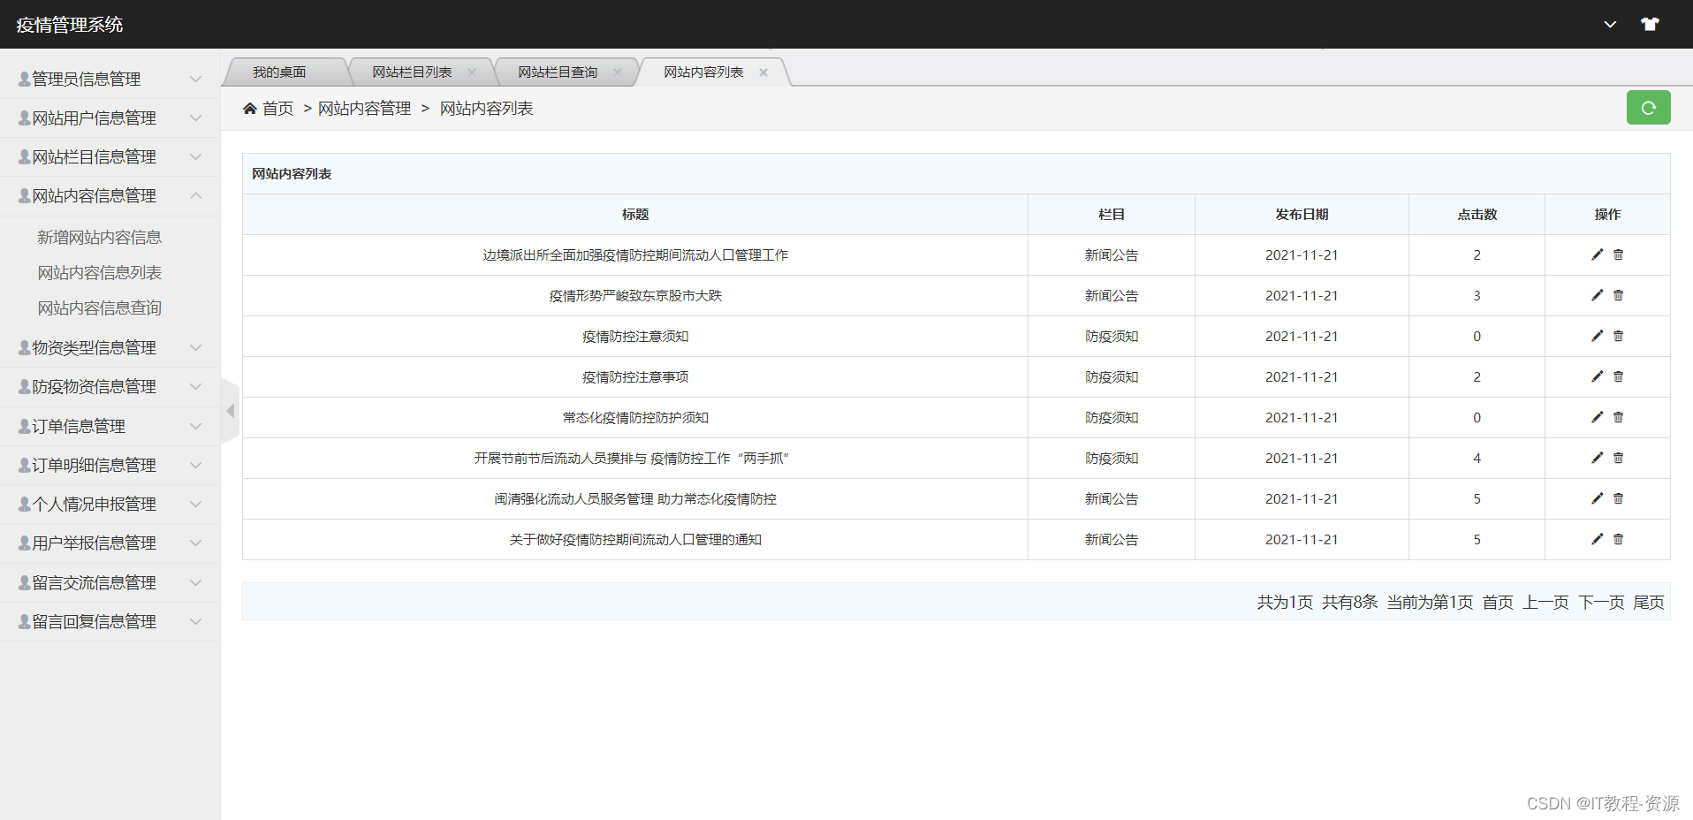This screenshot has height=820, width=1693.
Task: Close the 网站栏目列表 tab
Action: coord(472,72)
